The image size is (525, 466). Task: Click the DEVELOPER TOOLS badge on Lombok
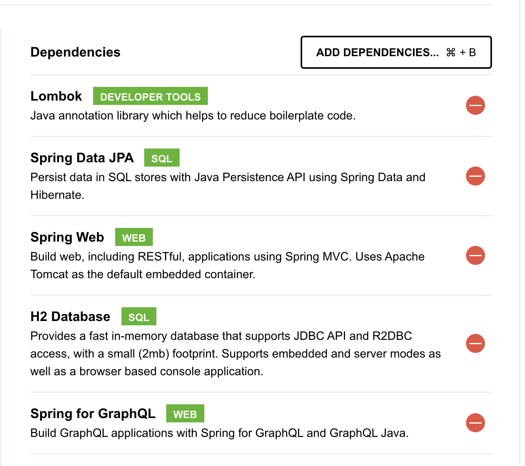pos(150,96)
